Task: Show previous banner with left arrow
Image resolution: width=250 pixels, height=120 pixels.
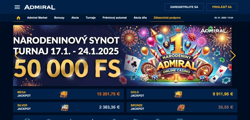Action: [18, 56]
